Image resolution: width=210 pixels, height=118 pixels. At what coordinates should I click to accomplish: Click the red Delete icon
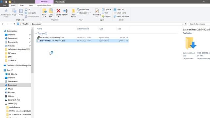point(58,11)
